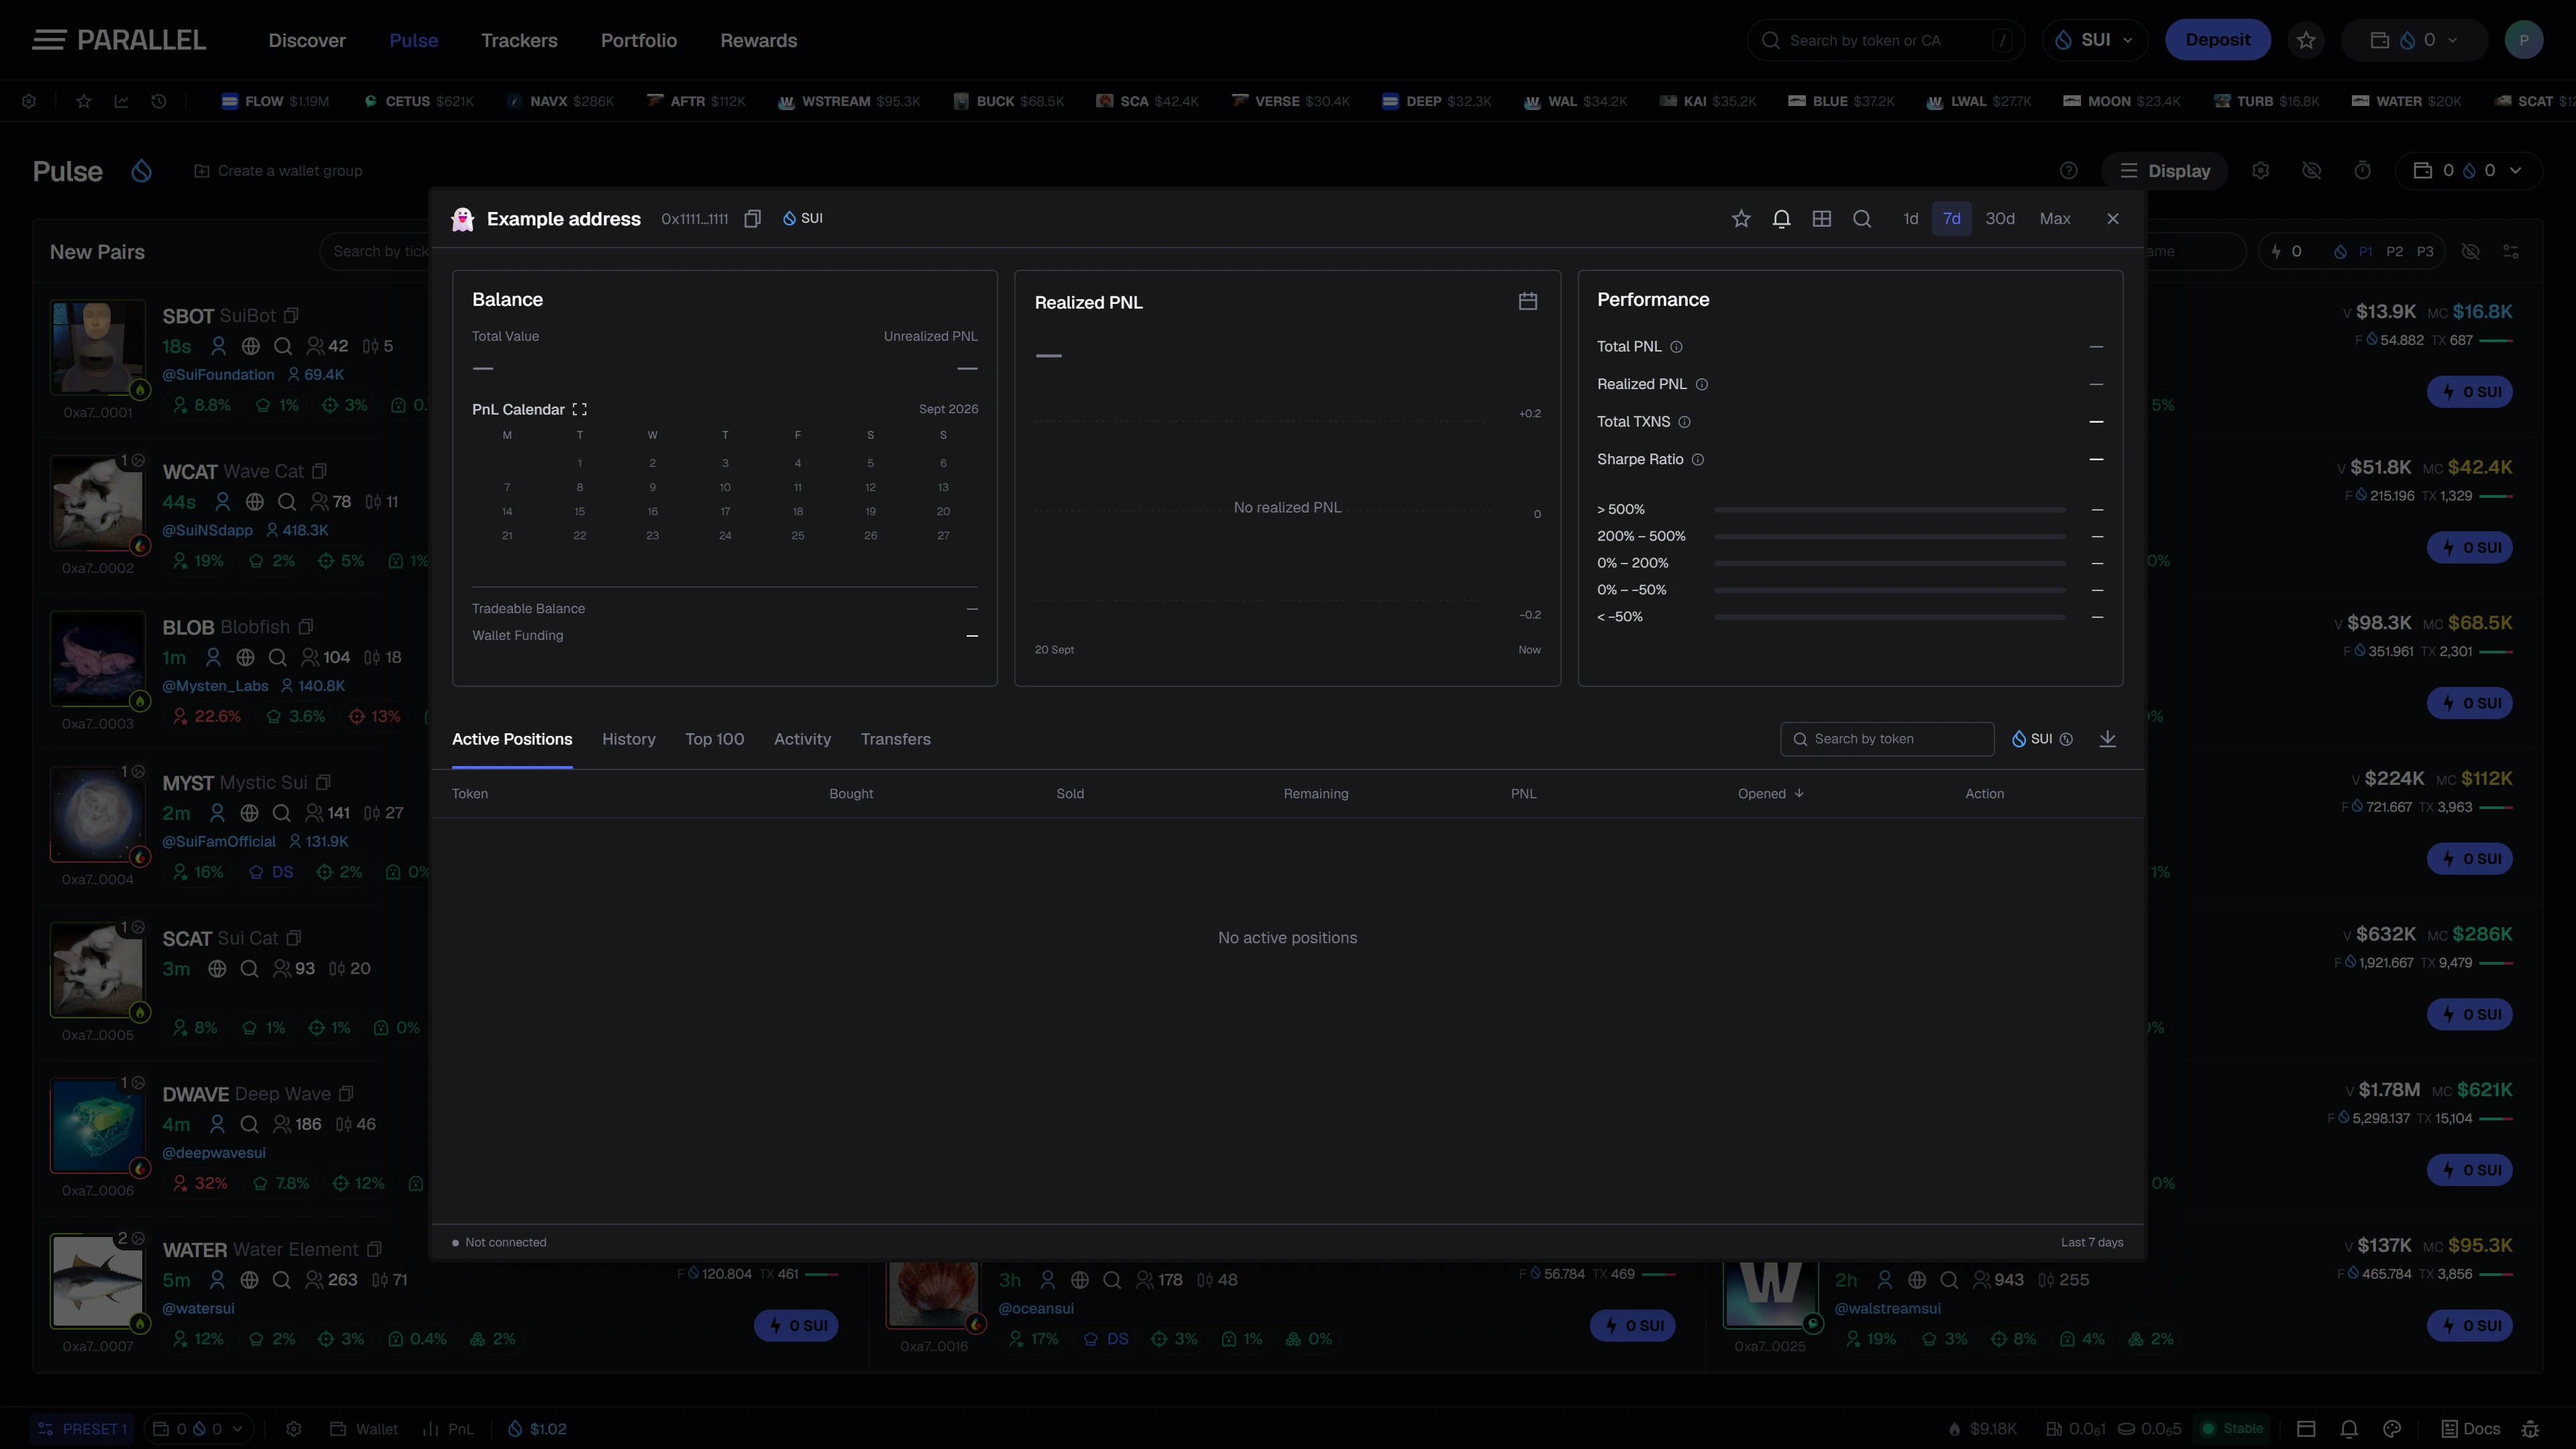Image resolution: width=2576 pixels, height=1449 pixels.
Task: Download positions using the export arrow icon
Action: point(2107,739)
